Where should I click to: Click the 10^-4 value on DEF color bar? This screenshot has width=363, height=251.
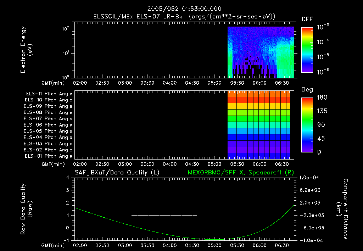(323, 42)
